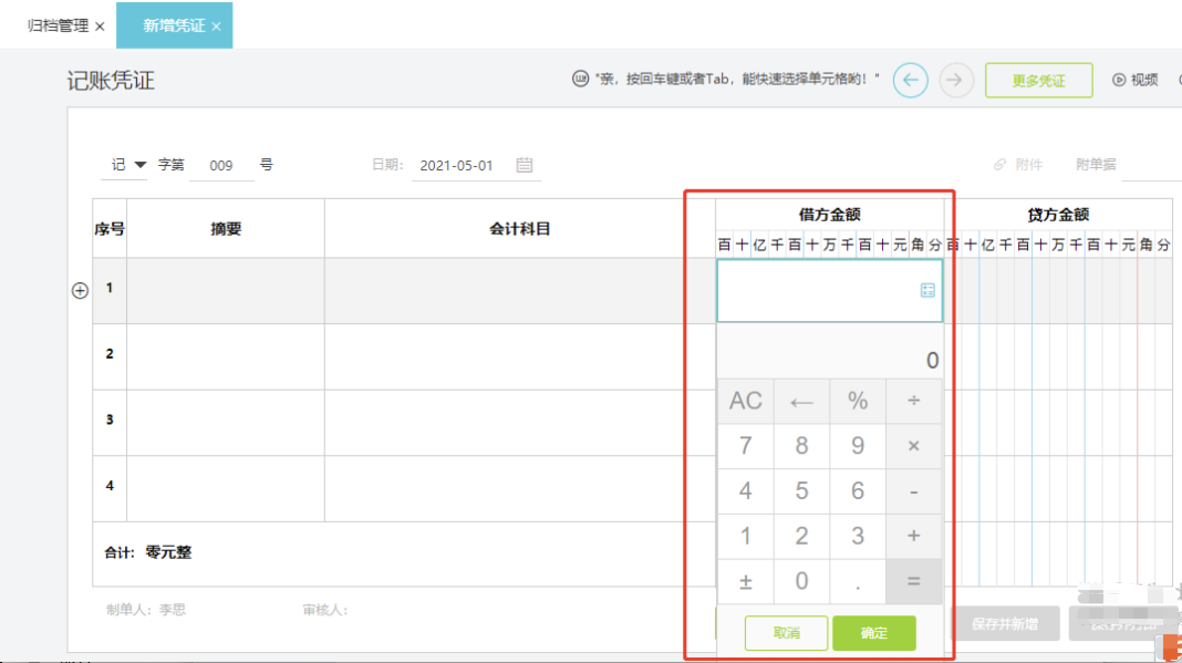Tap the divide key on calculator
The width and height of the screenshot is (1182, 663).
pos(914,401)
